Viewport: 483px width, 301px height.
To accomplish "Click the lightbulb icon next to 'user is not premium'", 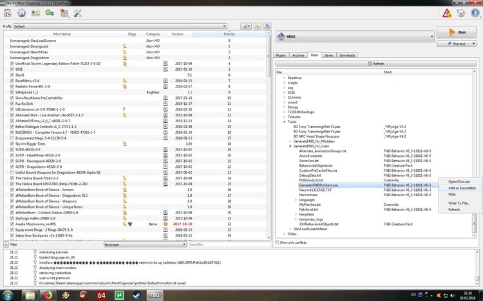I will (x=35, y=278).
